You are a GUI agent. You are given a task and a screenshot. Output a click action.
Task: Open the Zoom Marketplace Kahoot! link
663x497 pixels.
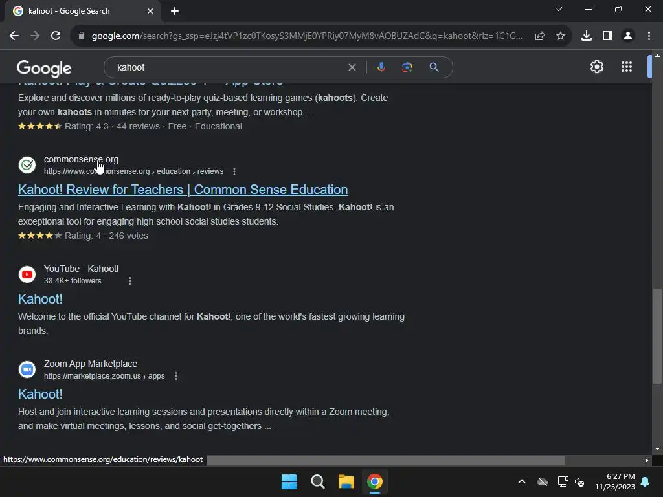pyautogui.click(x=40, y=394)
